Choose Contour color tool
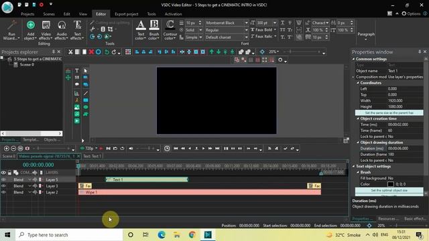 [170, 30]
